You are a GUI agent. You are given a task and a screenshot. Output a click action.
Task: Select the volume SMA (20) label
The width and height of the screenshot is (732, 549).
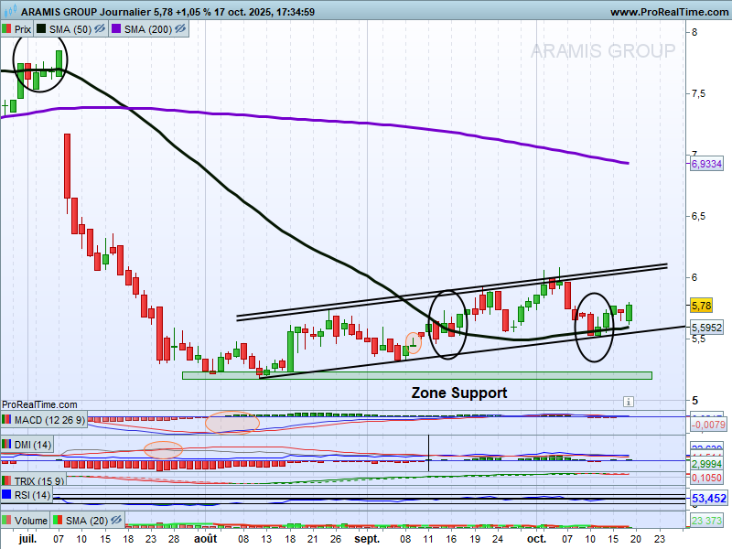[x=87, y=521]
